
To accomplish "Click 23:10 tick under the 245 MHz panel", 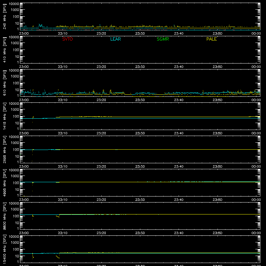I will [63, 34].
